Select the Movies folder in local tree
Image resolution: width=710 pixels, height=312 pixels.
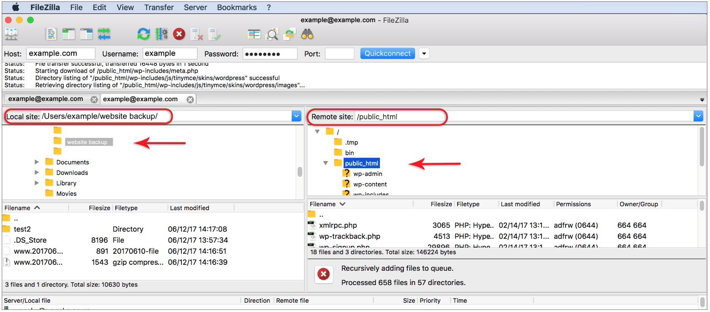[66, 194]
